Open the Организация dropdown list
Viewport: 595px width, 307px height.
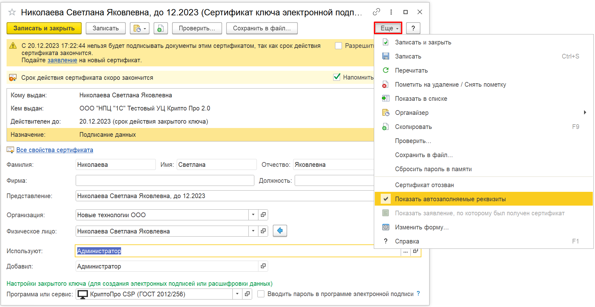click(253, 215)
